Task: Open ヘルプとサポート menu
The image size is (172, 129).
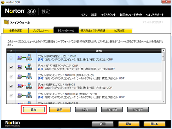Action: [x=155, y=15]
